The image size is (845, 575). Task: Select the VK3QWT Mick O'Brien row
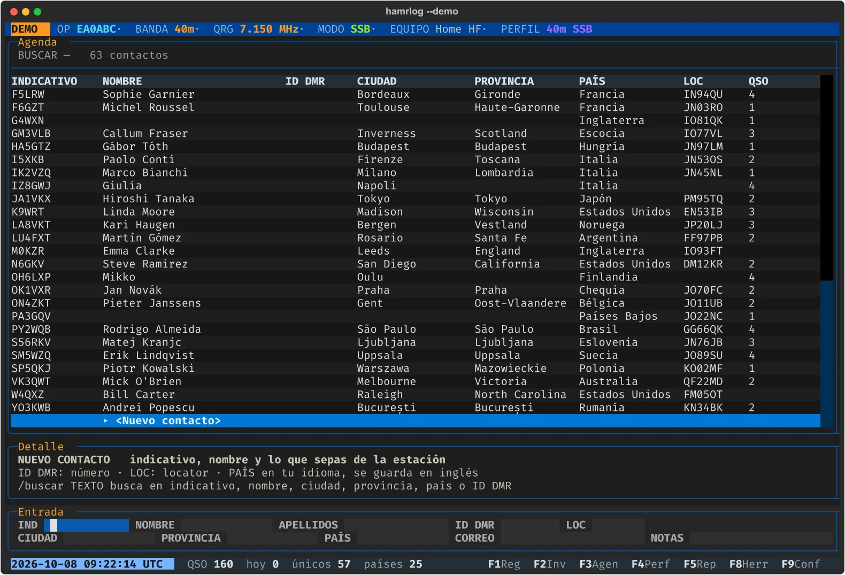[x=416, y=382]
